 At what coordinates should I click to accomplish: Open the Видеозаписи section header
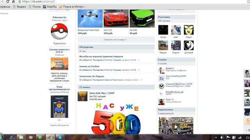pyautogui.click(x=176, y=110)
